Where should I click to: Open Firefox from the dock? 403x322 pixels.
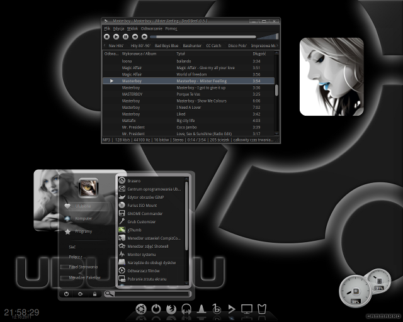point(171,309)
